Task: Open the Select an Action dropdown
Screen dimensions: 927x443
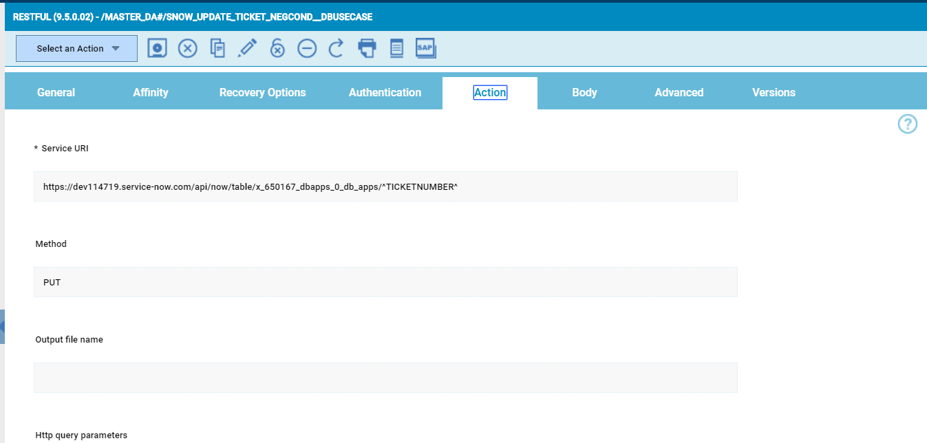Action: click(76, 48)
